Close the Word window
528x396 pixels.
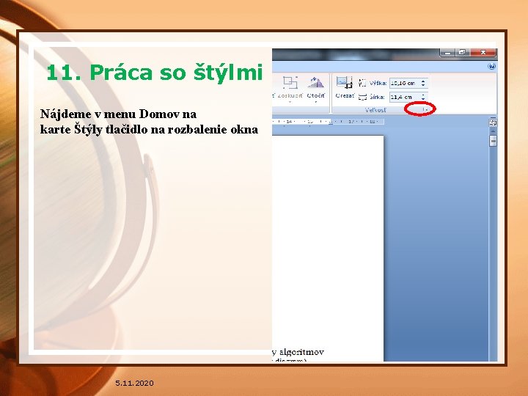[483, 53]
